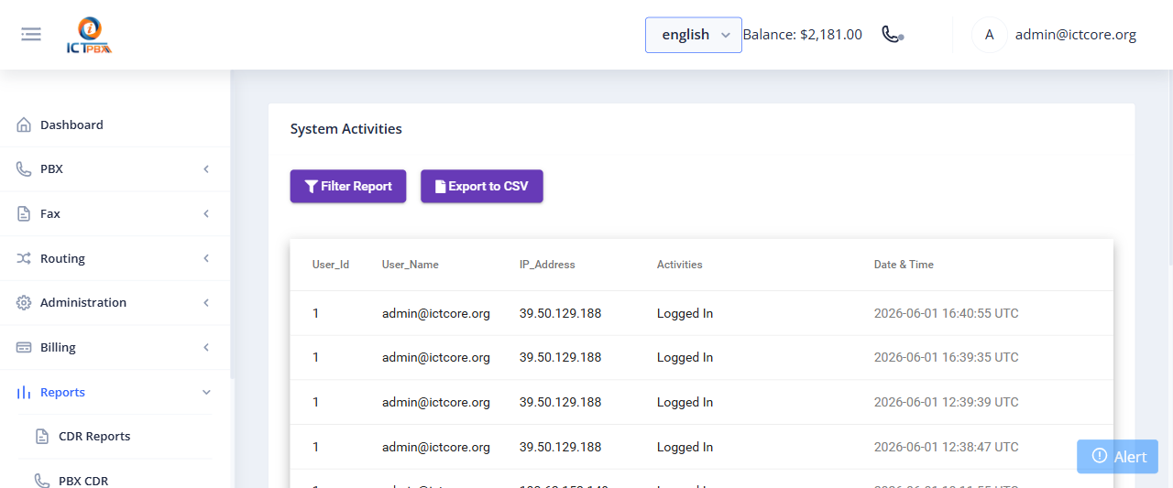Click the Alert button

point(1117,457)
